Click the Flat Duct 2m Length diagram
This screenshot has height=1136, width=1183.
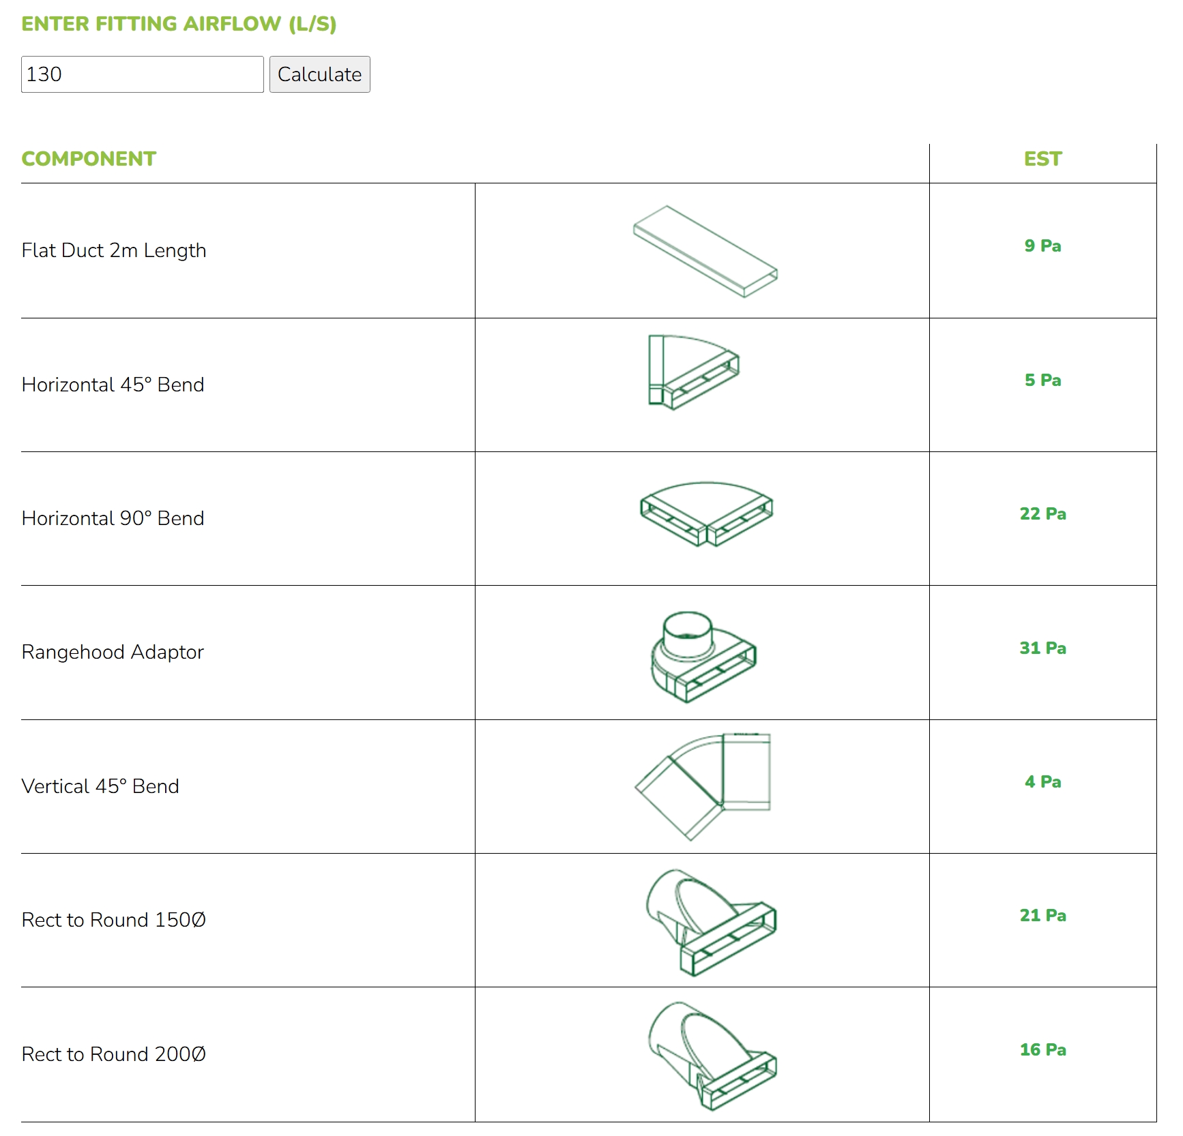705,251
